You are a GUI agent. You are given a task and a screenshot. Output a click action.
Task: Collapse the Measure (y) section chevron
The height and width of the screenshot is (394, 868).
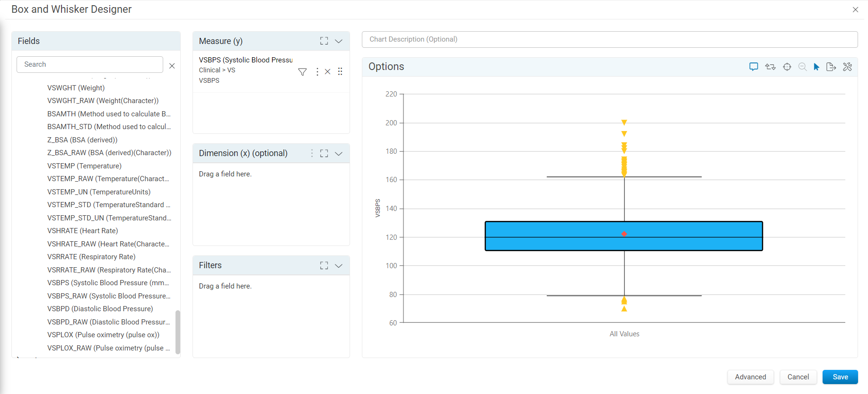point(339,41)
